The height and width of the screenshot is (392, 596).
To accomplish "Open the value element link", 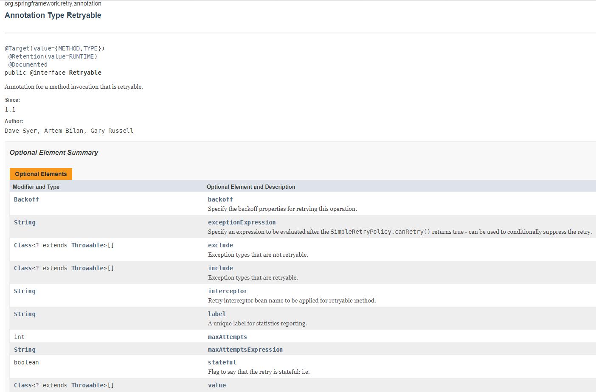I will [x=216, y=385].
